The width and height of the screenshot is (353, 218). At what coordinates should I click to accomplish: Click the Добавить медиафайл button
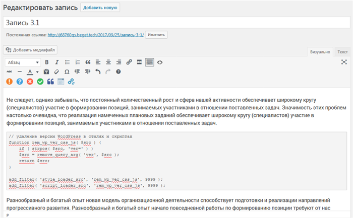tap(30, 50)
